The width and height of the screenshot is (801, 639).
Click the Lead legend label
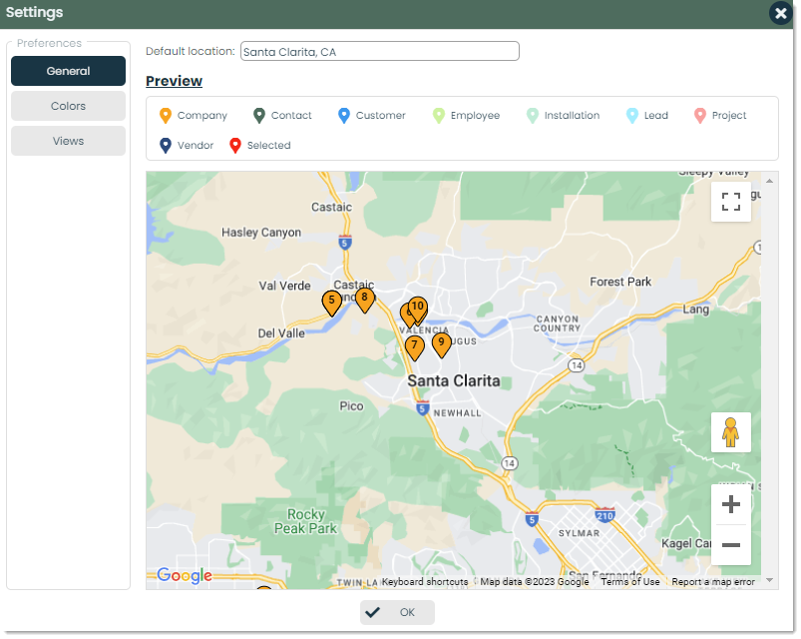tap(656, 116)
